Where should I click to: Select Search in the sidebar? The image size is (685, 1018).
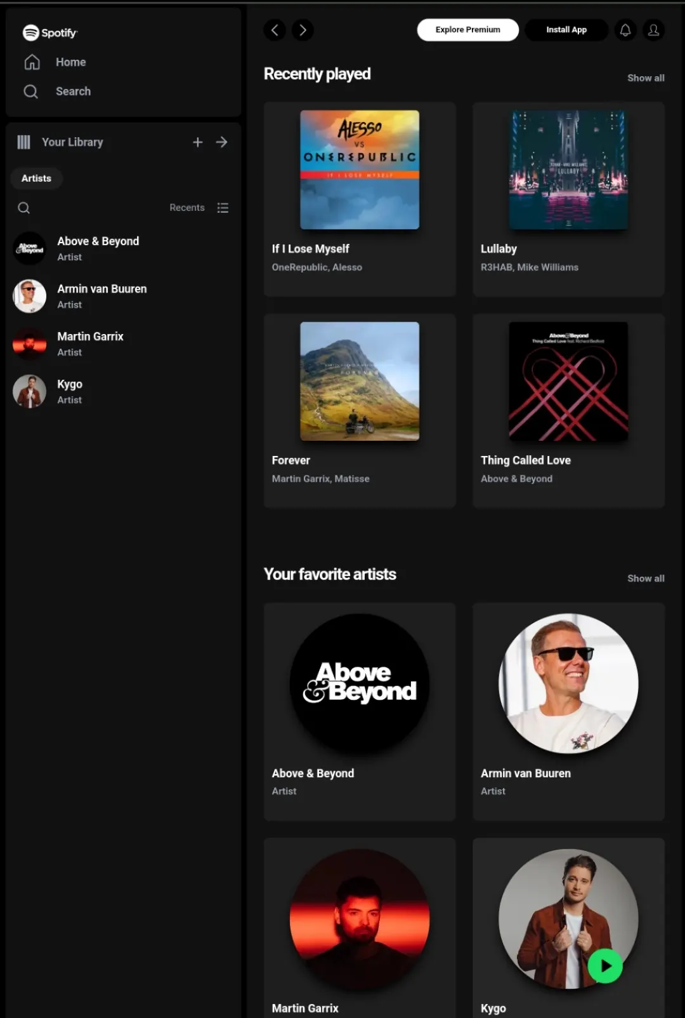coord(73,91)
